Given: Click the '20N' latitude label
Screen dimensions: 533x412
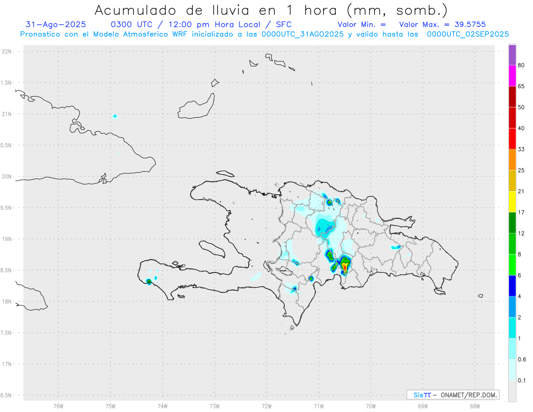Looking at the screenshot, I should (8, 176).
